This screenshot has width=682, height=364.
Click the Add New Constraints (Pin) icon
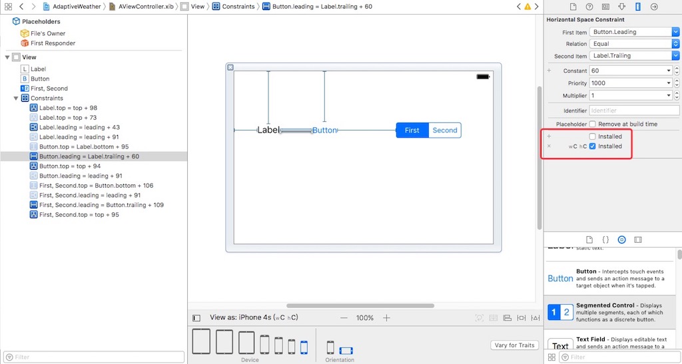521,318
